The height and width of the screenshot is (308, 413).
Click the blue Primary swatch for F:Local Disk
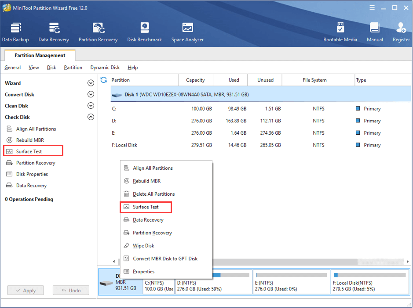click(358, 144)
